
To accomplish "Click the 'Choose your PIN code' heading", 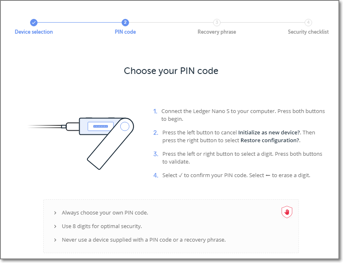I will click(x=171, y=71).
